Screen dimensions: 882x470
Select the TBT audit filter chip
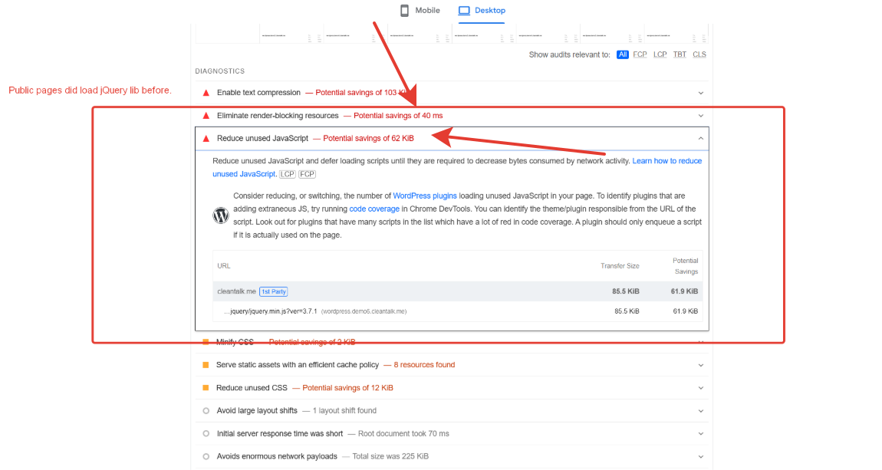tap(679, 54)
